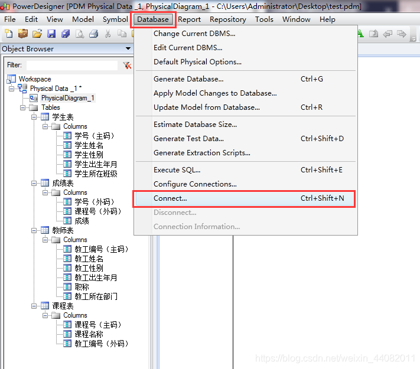Click the Save All toolbar icon
Screen dimensions: 420x369
(x=66, y=34)
